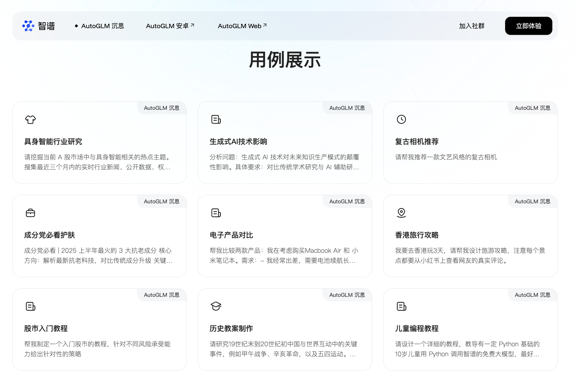Image resolution: width=576 pixels, height=383 pixels.
Task: Click the t-shirt icon on 具身智能行业研究 card
Action: click(30, 119)
